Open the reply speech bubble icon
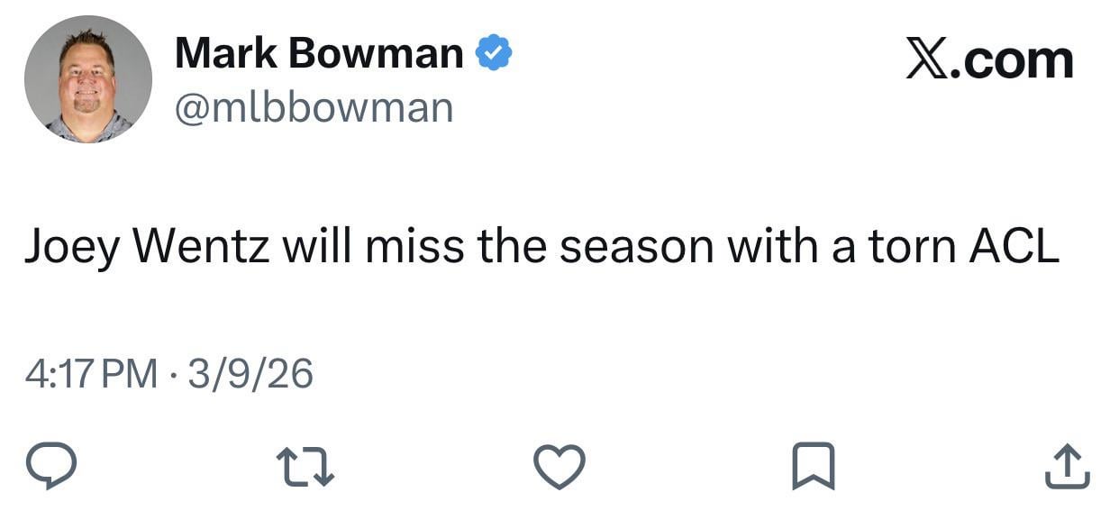The image size is (1119, 529). [51, 466]
